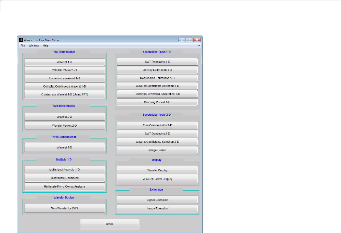Viewport: 341px width, 233px height.
Task: Click the MATLAB icon in title bar
Action: 21,40
